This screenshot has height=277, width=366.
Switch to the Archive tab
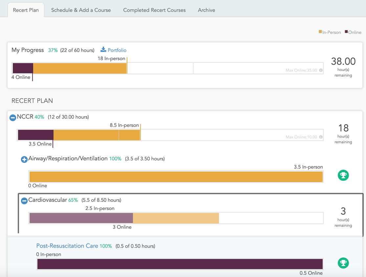click(x=206, y=10)
